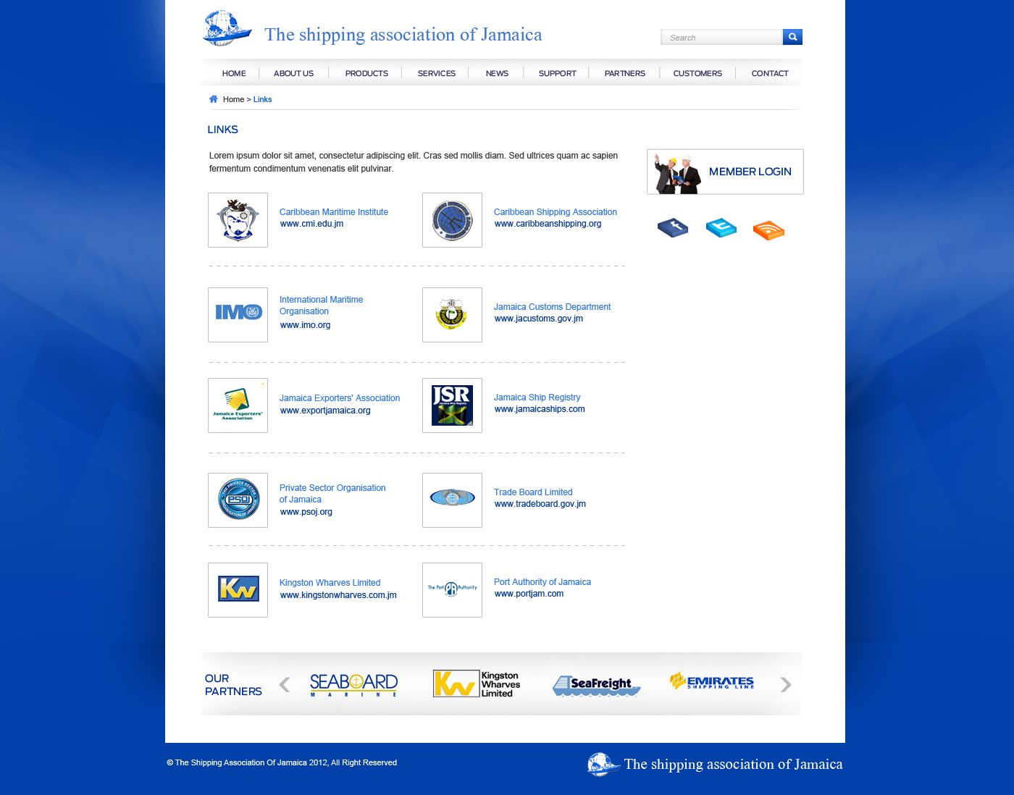Open the PARTNERS menu item
The height and width of the screenshot is (795, 1014).
point(625,73)
